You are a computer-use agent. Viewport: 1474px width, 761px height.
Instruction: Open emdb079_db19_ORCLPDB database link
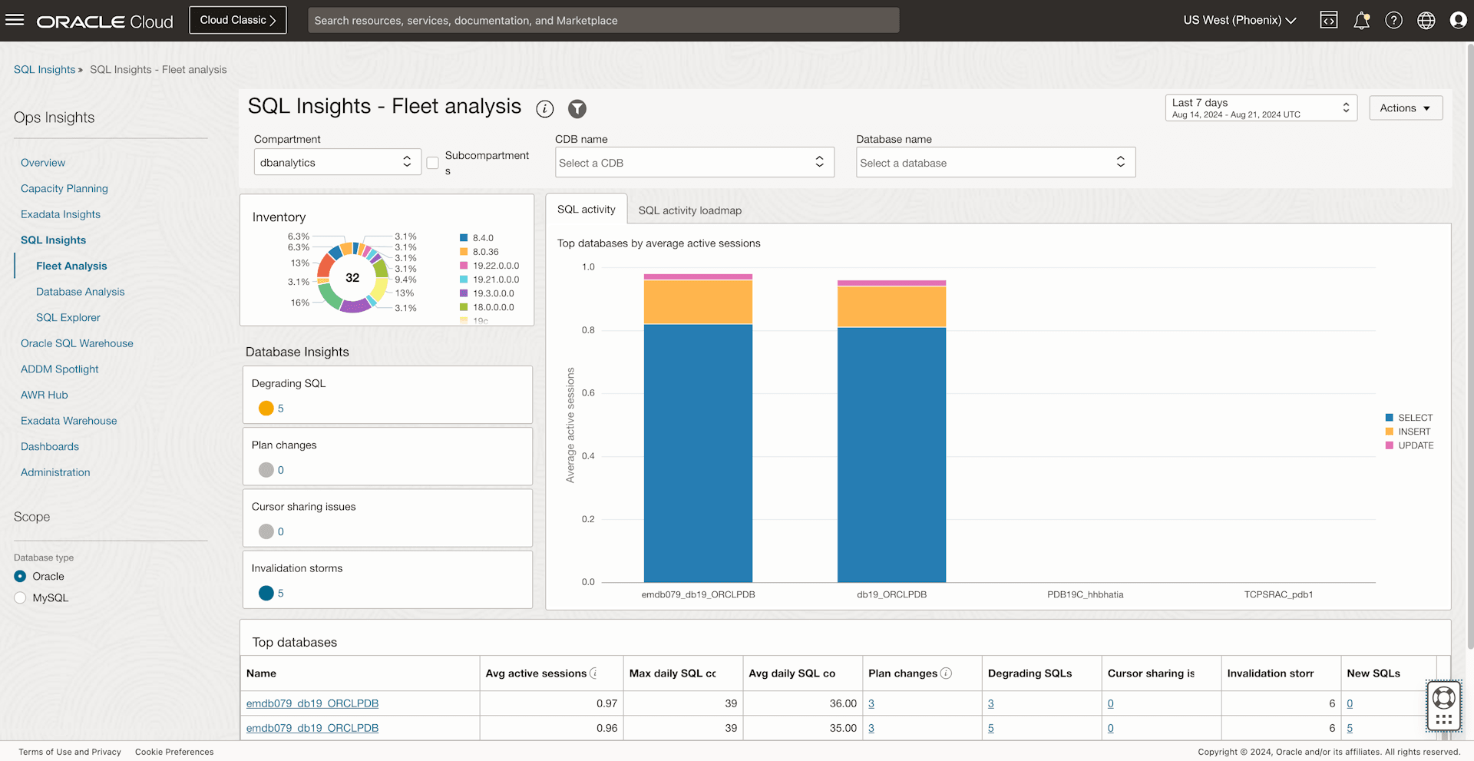tap(312, 703)
